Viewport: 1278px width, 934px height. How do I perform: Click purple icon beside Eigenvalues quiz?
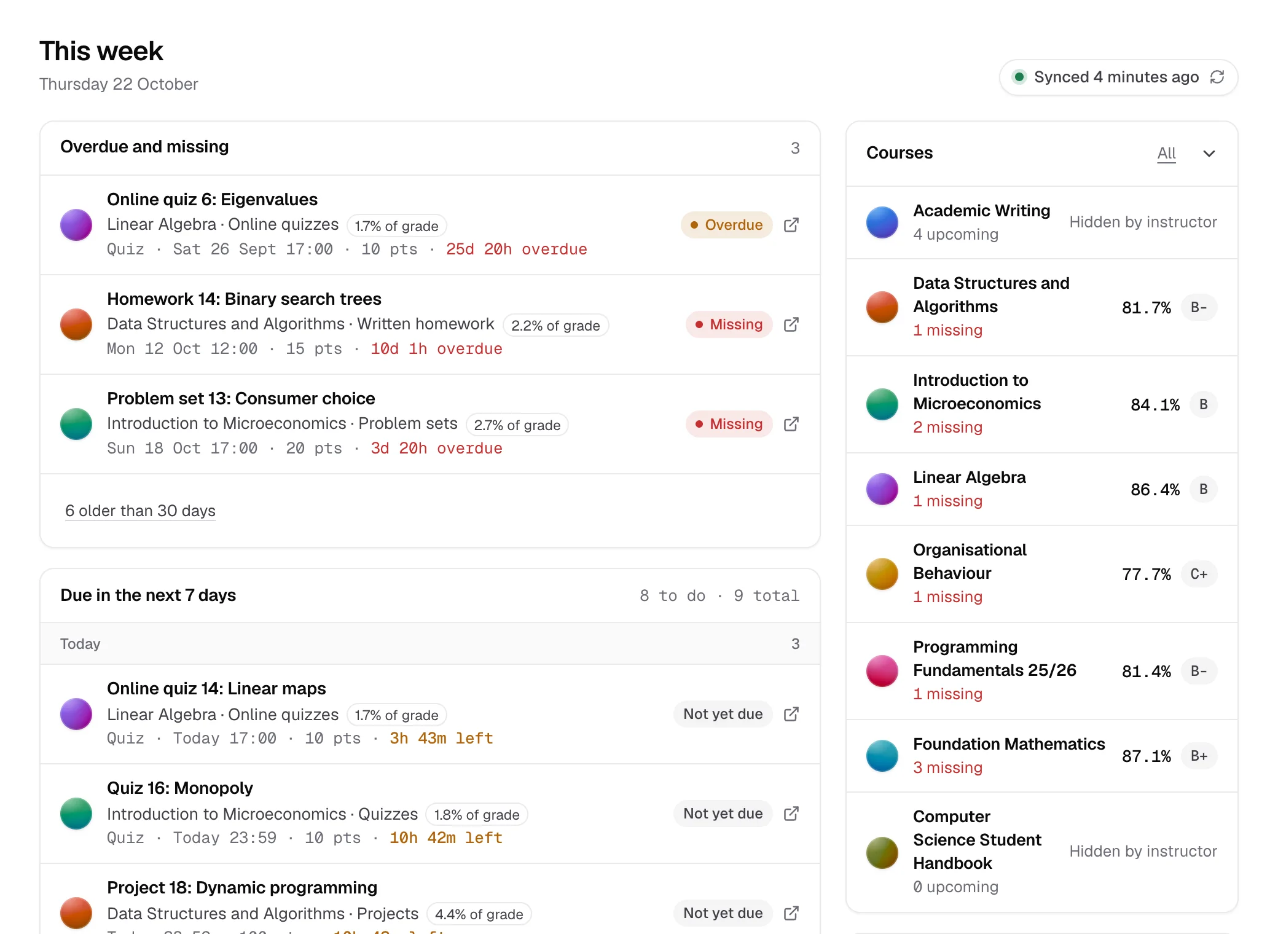tap(76, 225)
